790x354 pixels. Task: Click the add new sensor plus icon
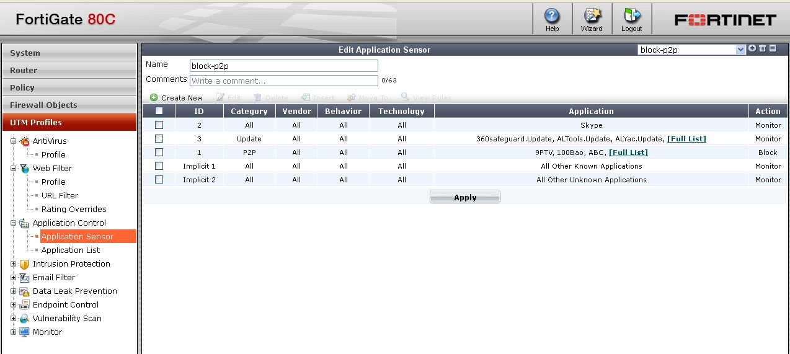point(752,48)
